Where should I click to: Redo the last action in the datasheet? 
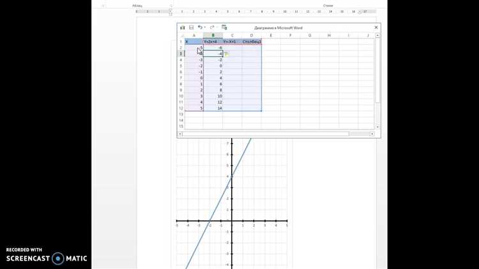tap(211, 27)
